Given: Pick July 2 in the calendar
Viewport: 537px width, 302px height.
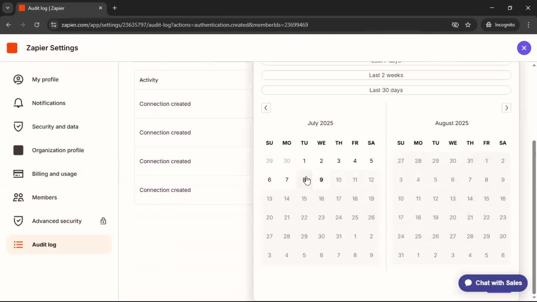Looking at the screenshot, I should (321, 161).
